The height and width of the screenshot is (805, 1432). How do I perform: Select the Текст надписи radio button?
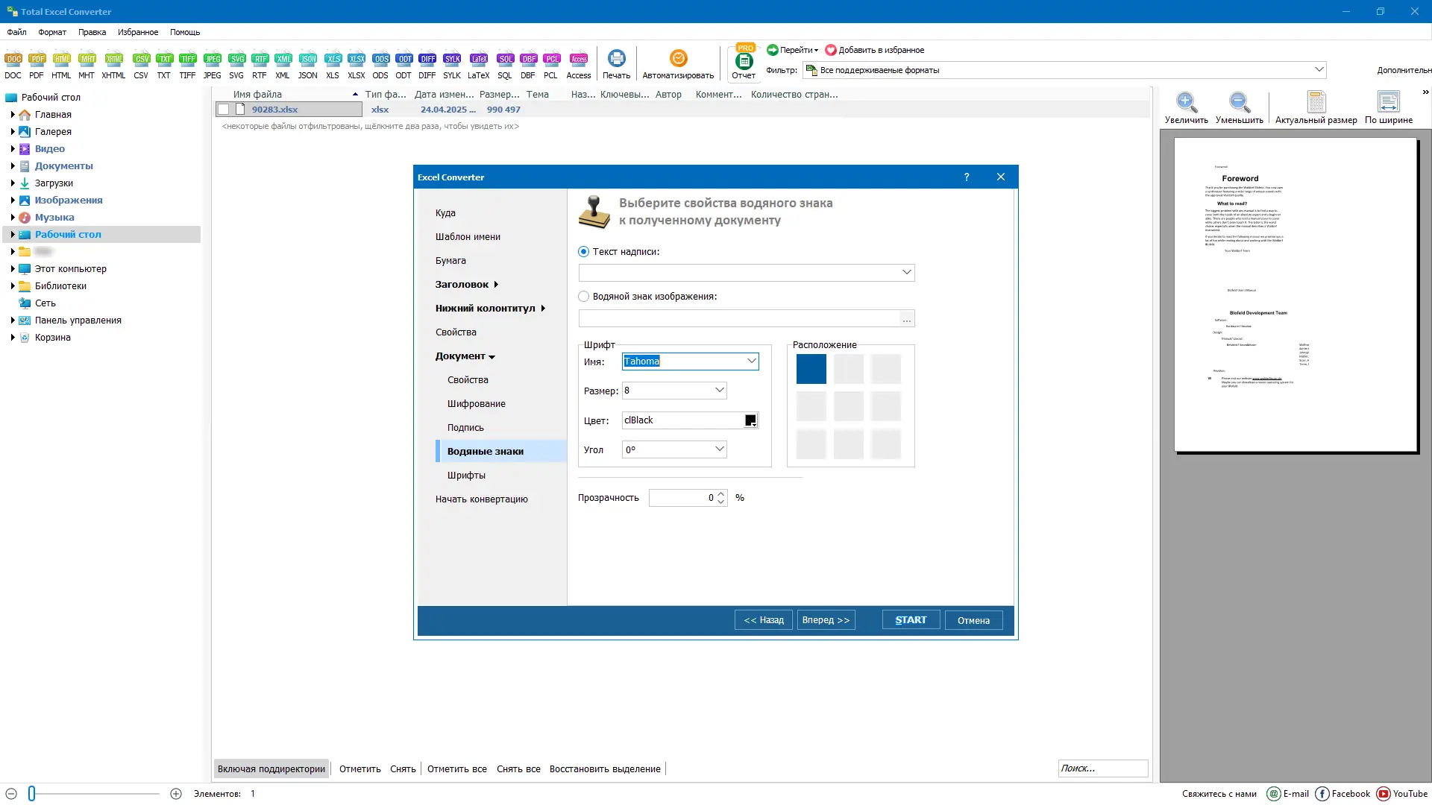583,252
